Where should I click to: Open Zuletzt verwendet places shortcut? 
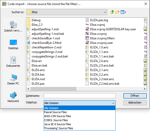[13, 26]
